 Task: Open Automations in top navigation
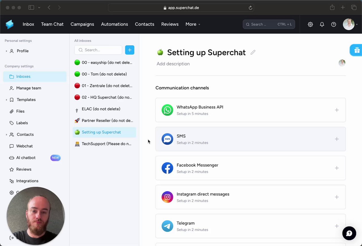coord(115,24)
